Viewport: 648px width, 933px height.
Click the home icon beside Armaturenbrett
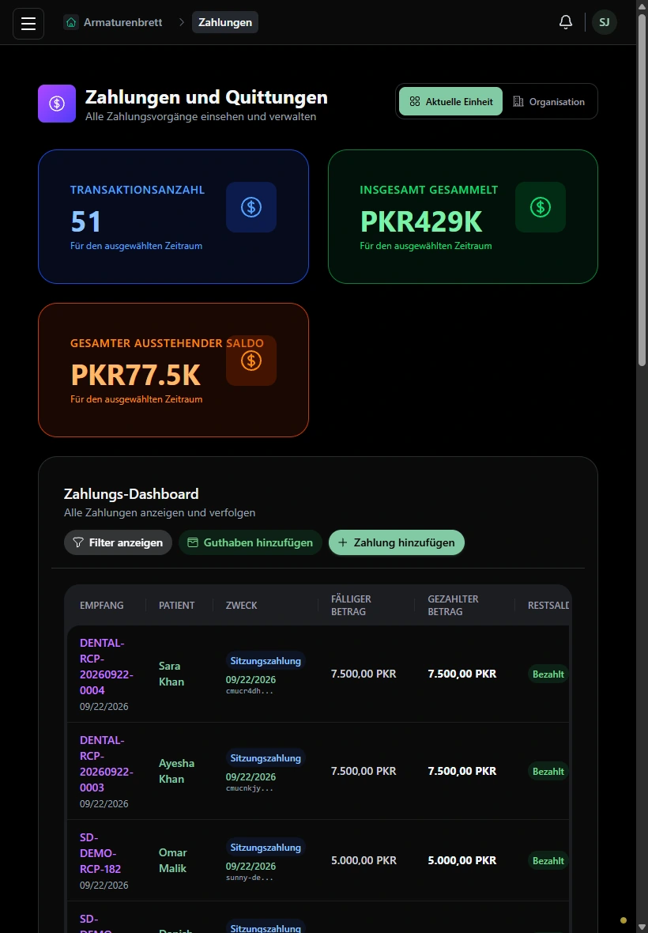click(x=71, y=23)
